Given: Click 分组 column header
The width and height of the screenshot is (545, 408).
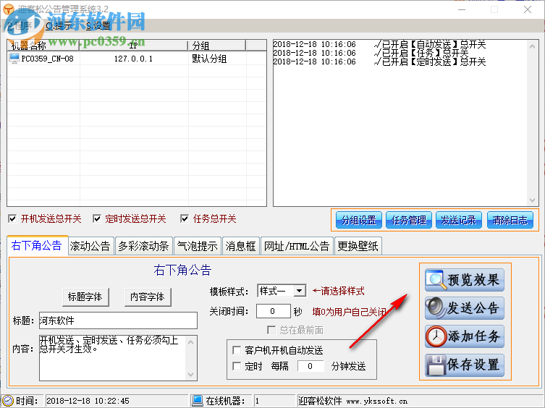Looking at the screenshot, I should pos(217,46).
